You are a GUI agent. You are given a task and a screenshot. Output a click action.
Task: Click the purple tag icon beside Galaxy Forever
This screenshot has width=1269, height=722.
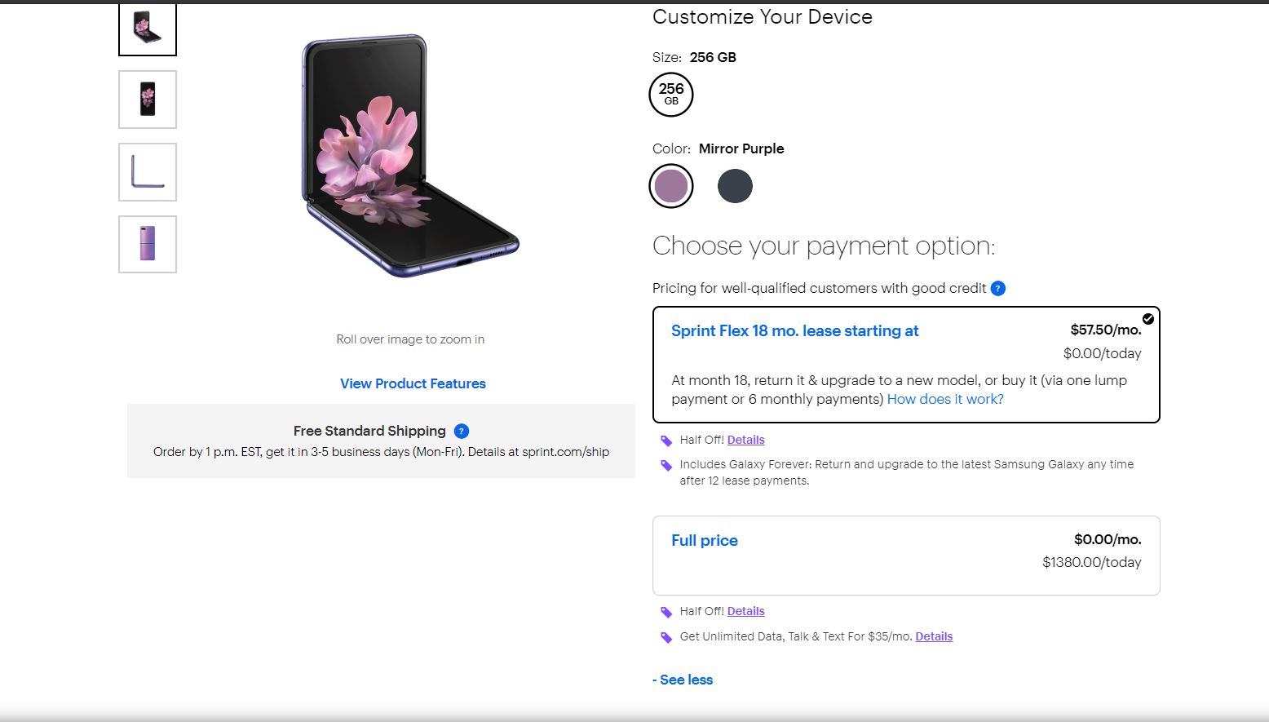coord(666,466)
